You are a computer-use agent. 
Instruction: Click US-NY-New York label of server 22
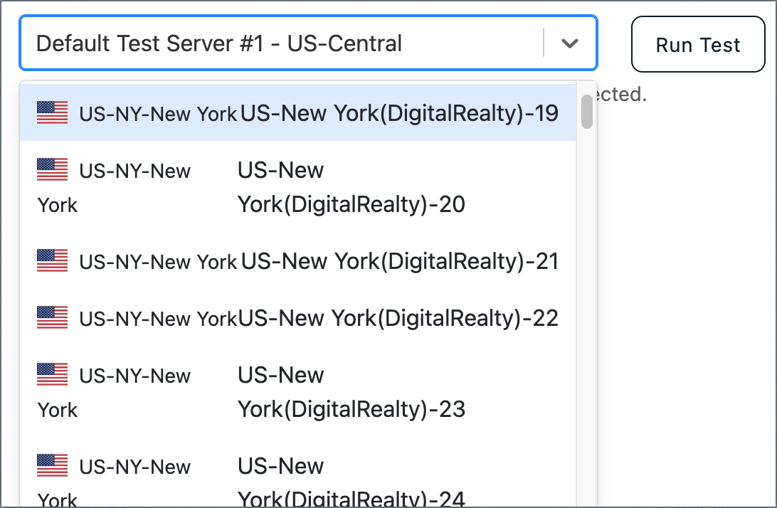pos(158,319)
